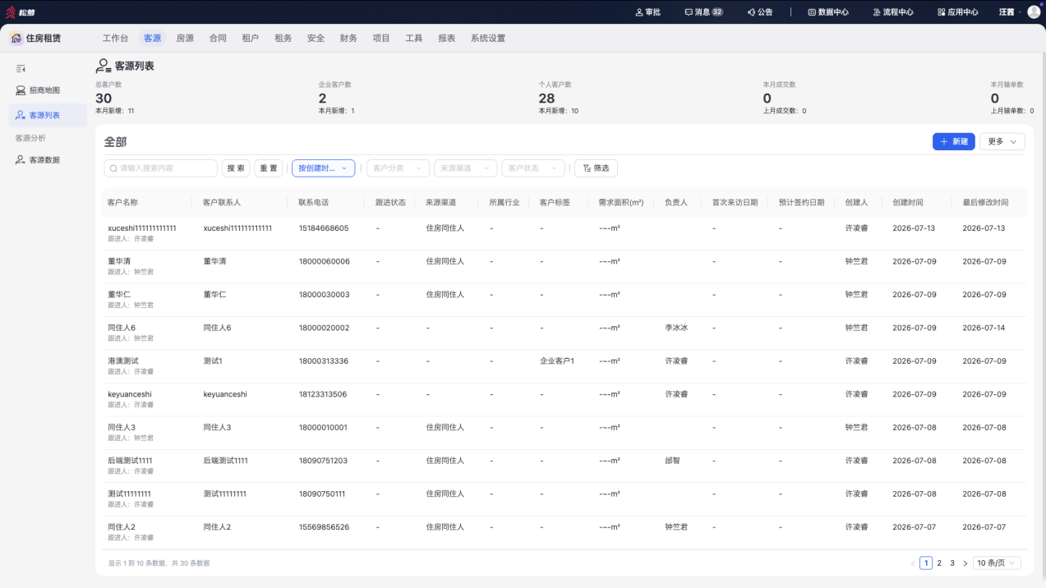Click the 招商地图 sidebar icon

pos(21,90)
